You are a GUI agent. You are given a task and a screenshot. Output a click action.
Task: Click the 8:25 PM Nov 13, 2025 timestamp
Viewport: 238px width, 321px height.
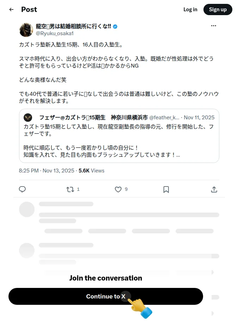[x=47, y=170]
